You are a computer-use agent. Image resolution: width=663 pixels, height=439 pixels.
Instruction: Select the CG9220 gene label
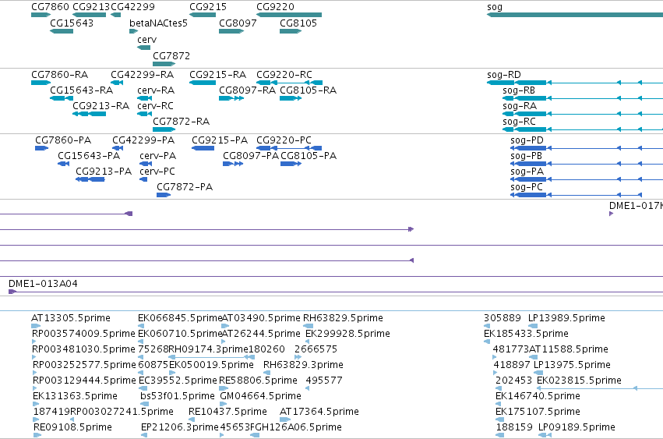[275, 7]
